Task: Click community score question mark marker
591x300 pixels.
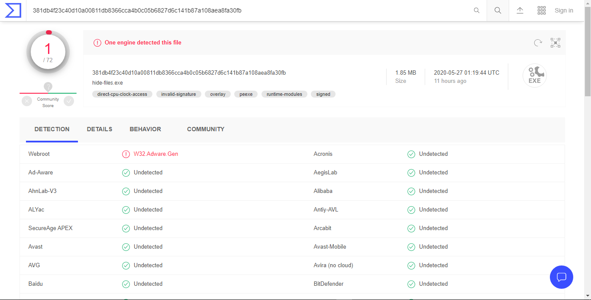Action: point(48,87)
